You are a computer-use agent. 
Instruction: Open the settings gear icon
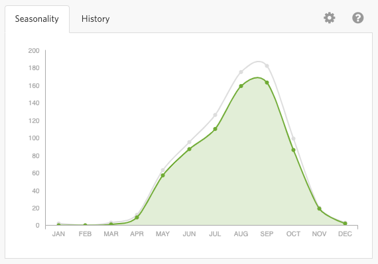[x=330, y=18]
